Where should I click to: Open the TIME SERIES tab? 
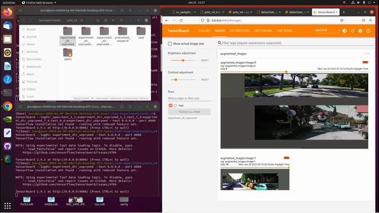[x=284, y=31]
